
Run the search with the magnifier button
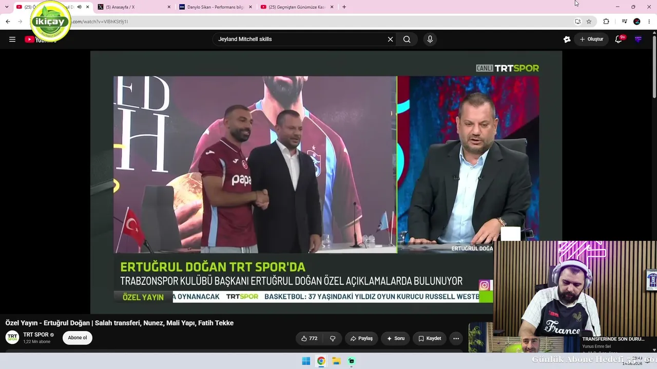tap(407, 39)
